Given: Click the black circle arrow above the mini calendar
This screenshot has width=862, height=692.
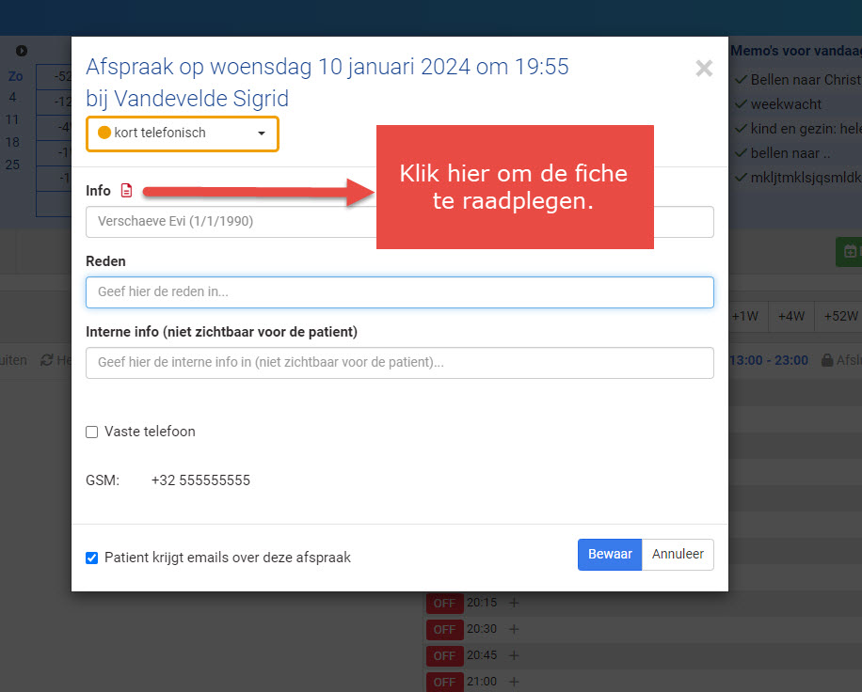Looking at the screenshot, I should pos(22,51).
